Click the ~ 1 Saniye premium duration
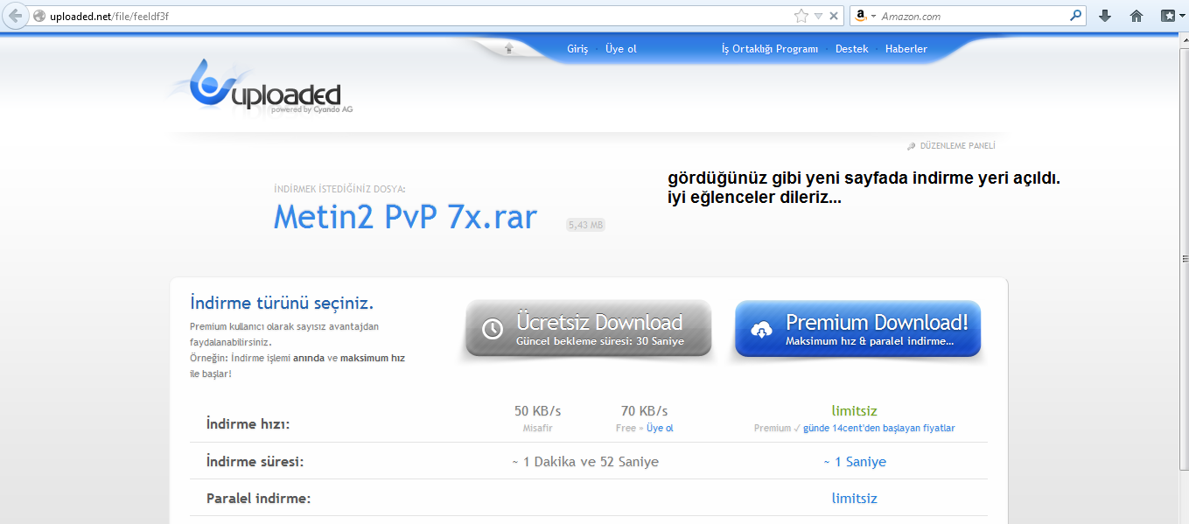The width and height of the screenshot is (1189, 524). 854,462
